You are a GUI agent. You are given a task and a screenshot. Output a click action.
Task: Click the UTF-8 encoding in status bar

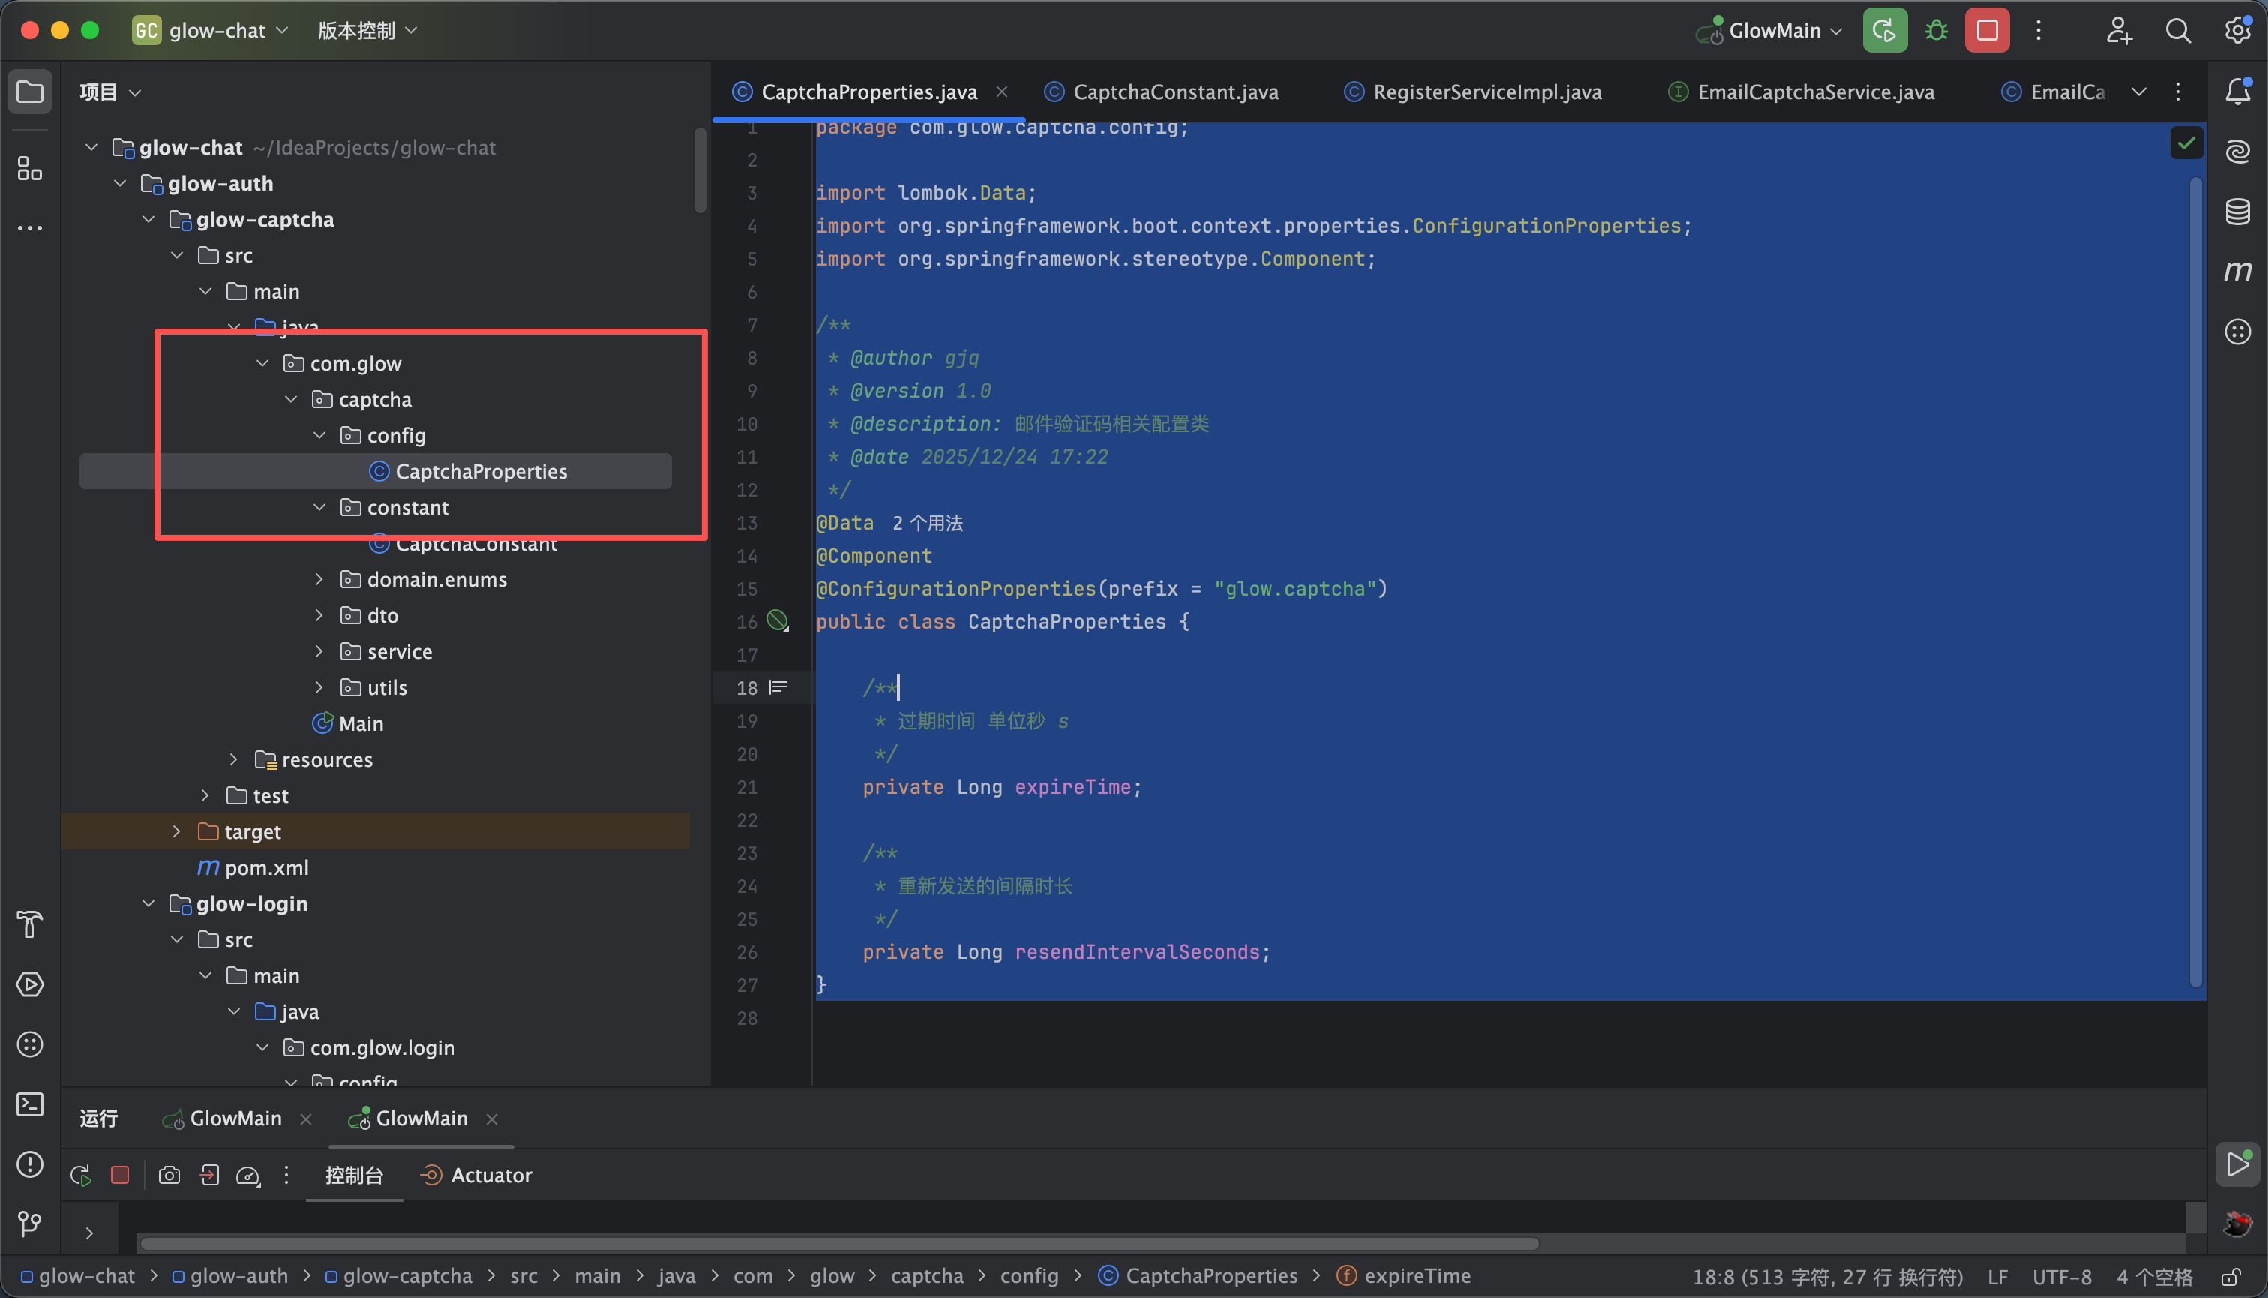click(x=2061, y=1276)
